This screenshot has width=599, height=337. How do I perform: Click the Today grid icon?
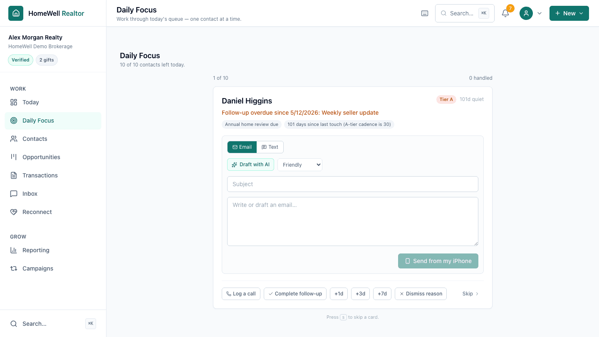(14, 102)
